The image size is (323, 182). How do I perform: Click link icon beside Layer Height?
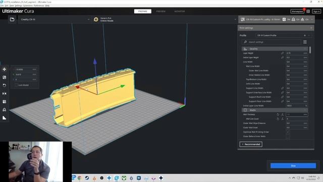click(x=283, y=53)
